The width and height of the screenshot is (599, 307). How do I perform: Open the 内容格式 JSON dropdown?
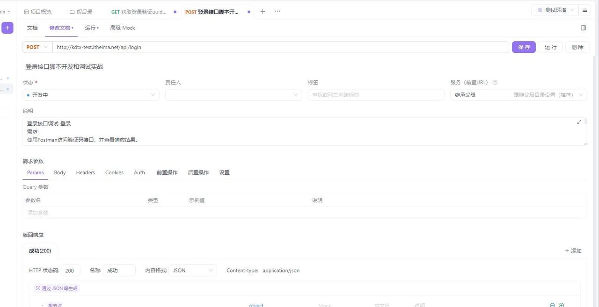(x=192, y=270)
